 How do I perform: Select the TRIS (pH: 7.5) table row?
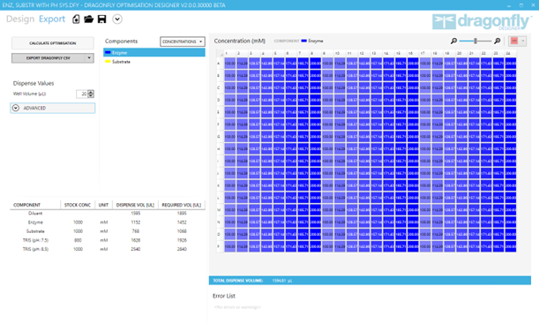[108, 240]
